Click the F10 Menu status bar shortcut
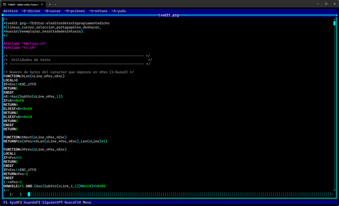 coord(83,202)
